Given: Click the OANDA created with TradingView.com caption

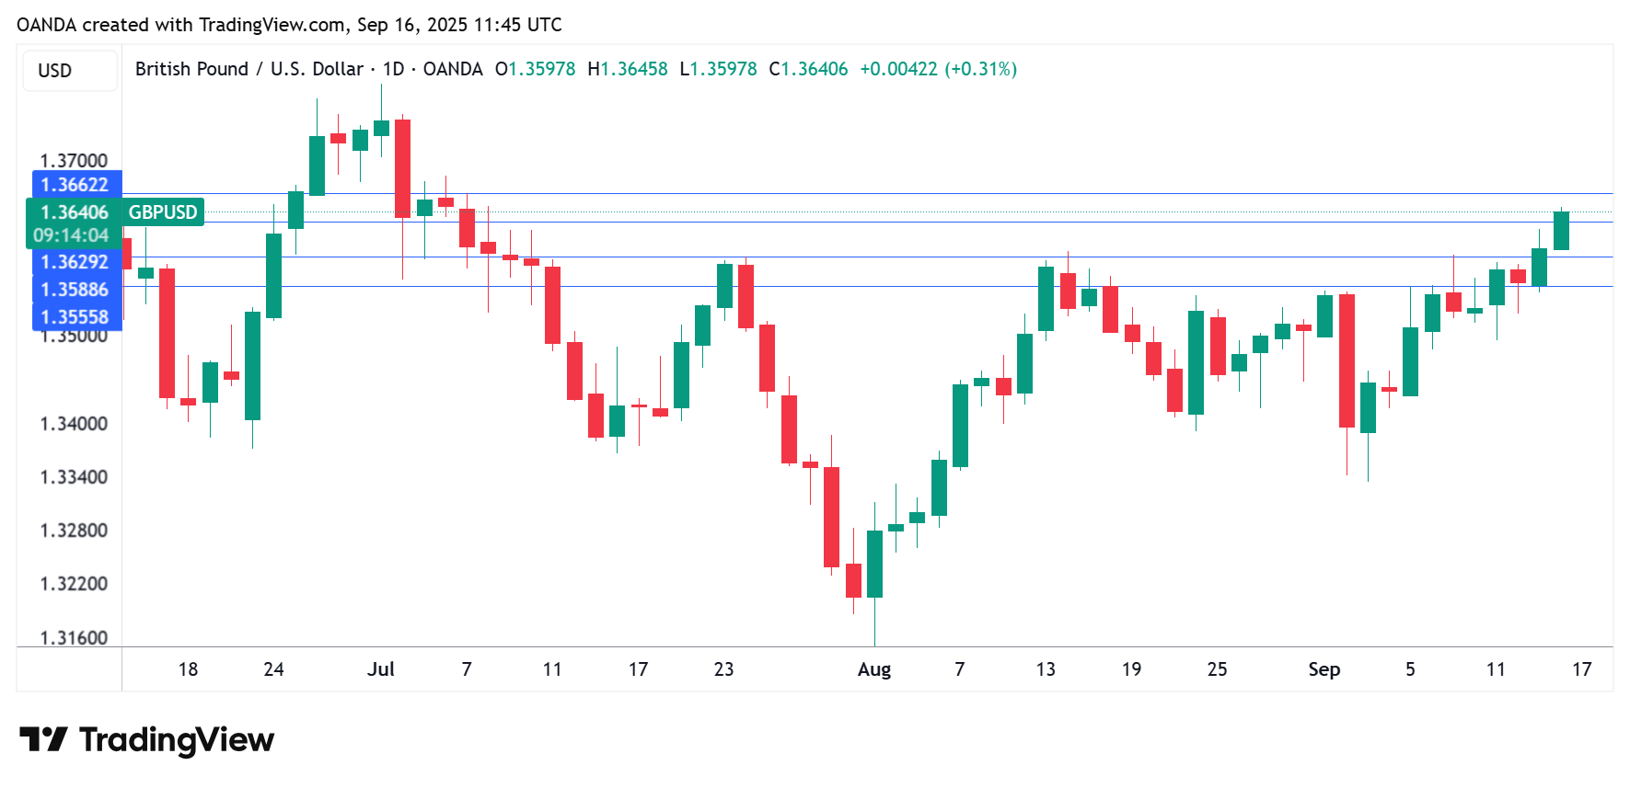Looking at the screenshot, I should (289, 25).
